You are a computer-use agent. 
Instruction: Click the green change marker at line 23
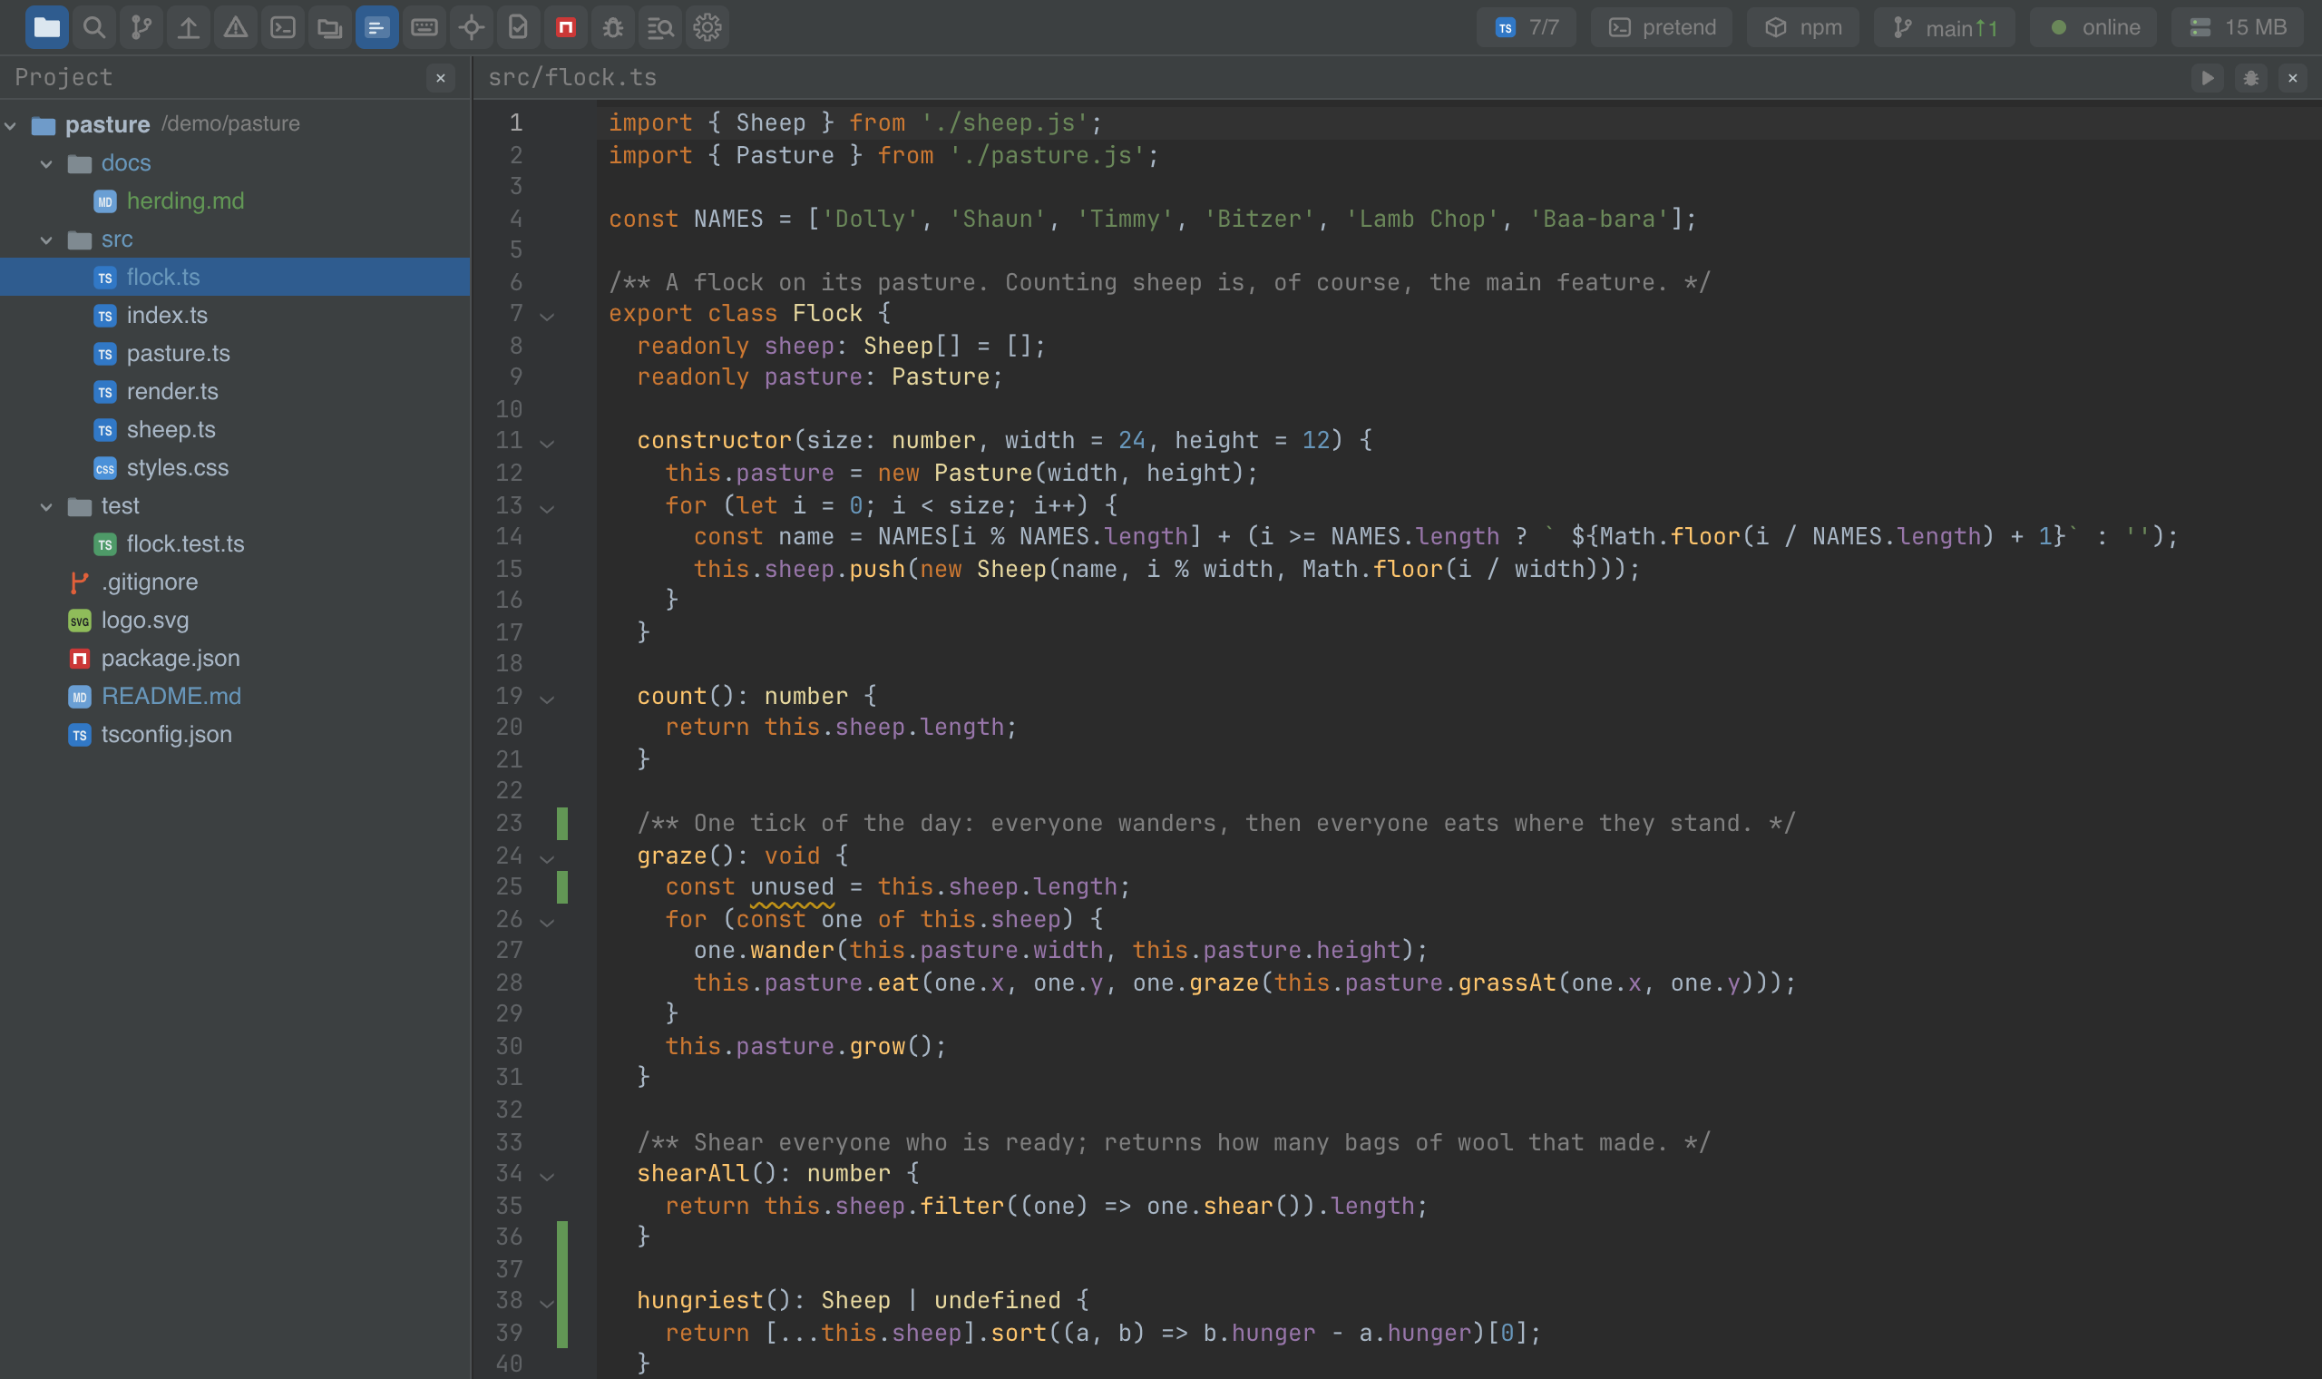562,823
